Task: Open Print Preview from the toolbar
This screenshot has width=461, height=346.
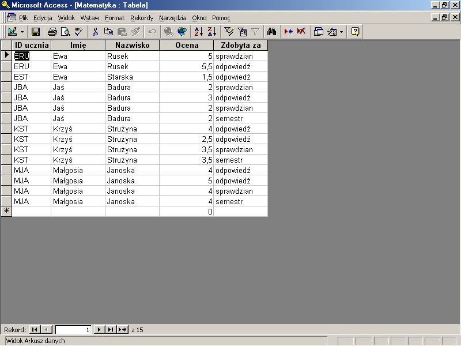Action: [66, 32]
